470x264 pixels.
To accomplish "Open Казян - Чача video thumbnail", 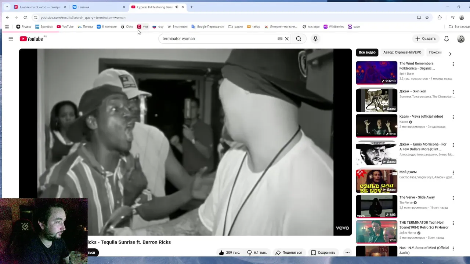I will pyautogui.click(x=376, y=126).
